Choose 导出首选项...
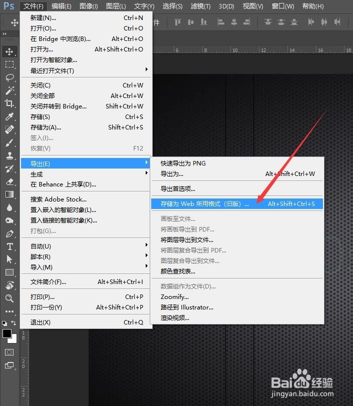353x406 pixels. click(x=237, y=189)
